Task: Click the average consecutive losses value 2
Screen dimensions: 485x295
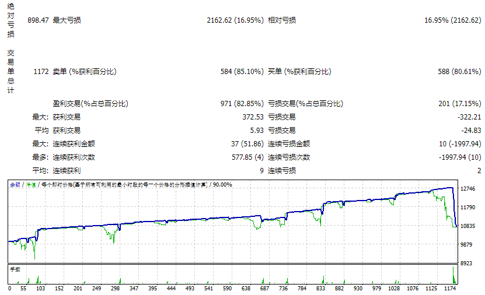Action: click(x=479, y=171)
